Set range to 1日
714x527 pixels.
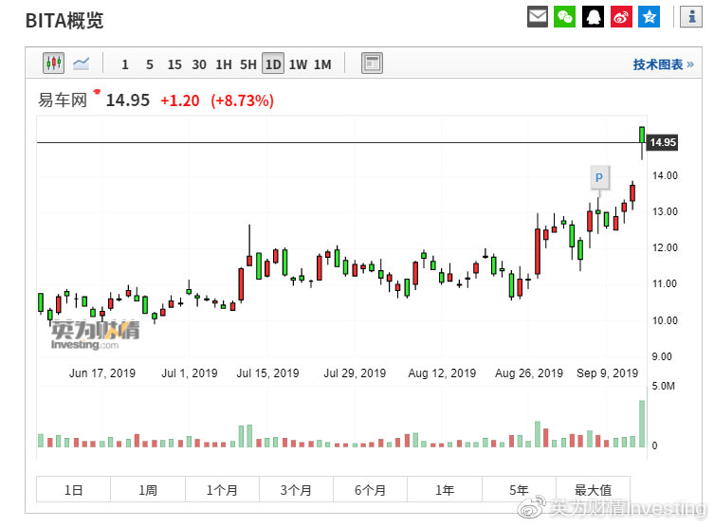pyautogui.click(x=73, y=490)
